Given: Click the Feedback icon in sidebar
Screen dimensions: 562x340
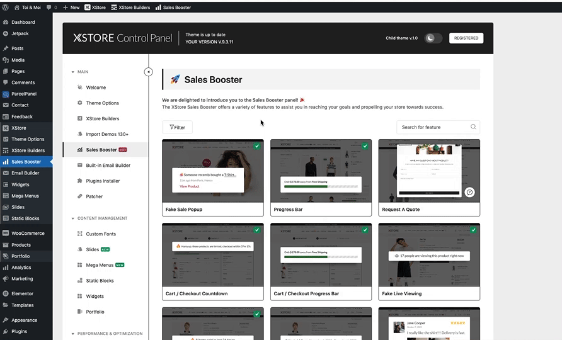Looking at the screenshot, I should click(6, 116).
